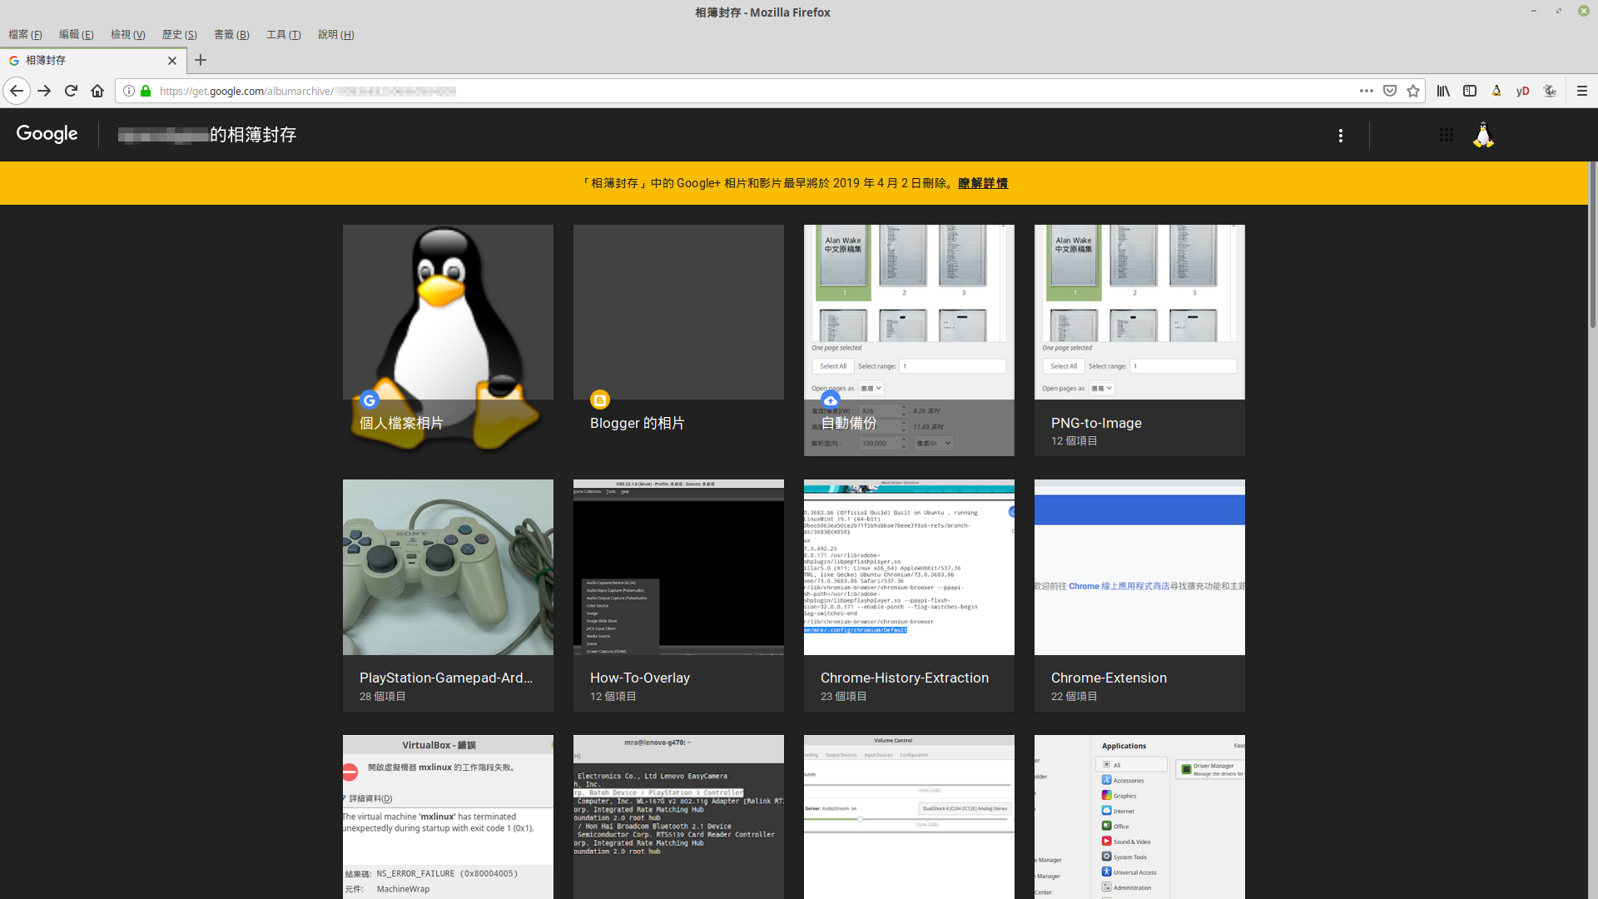Bookmark this page with star icon

1413,91
